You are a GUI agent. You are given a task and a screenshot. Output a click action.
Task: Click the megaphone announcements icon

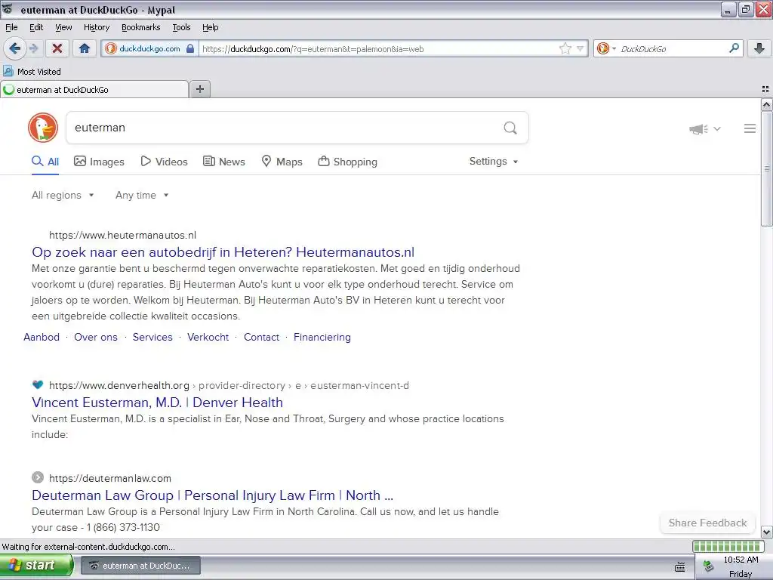698,128
